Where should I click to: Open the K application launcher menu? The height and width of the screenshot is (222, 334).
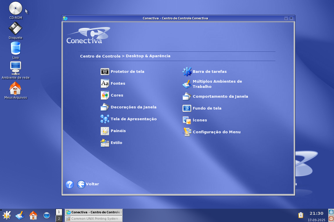[x=6, y=215]
